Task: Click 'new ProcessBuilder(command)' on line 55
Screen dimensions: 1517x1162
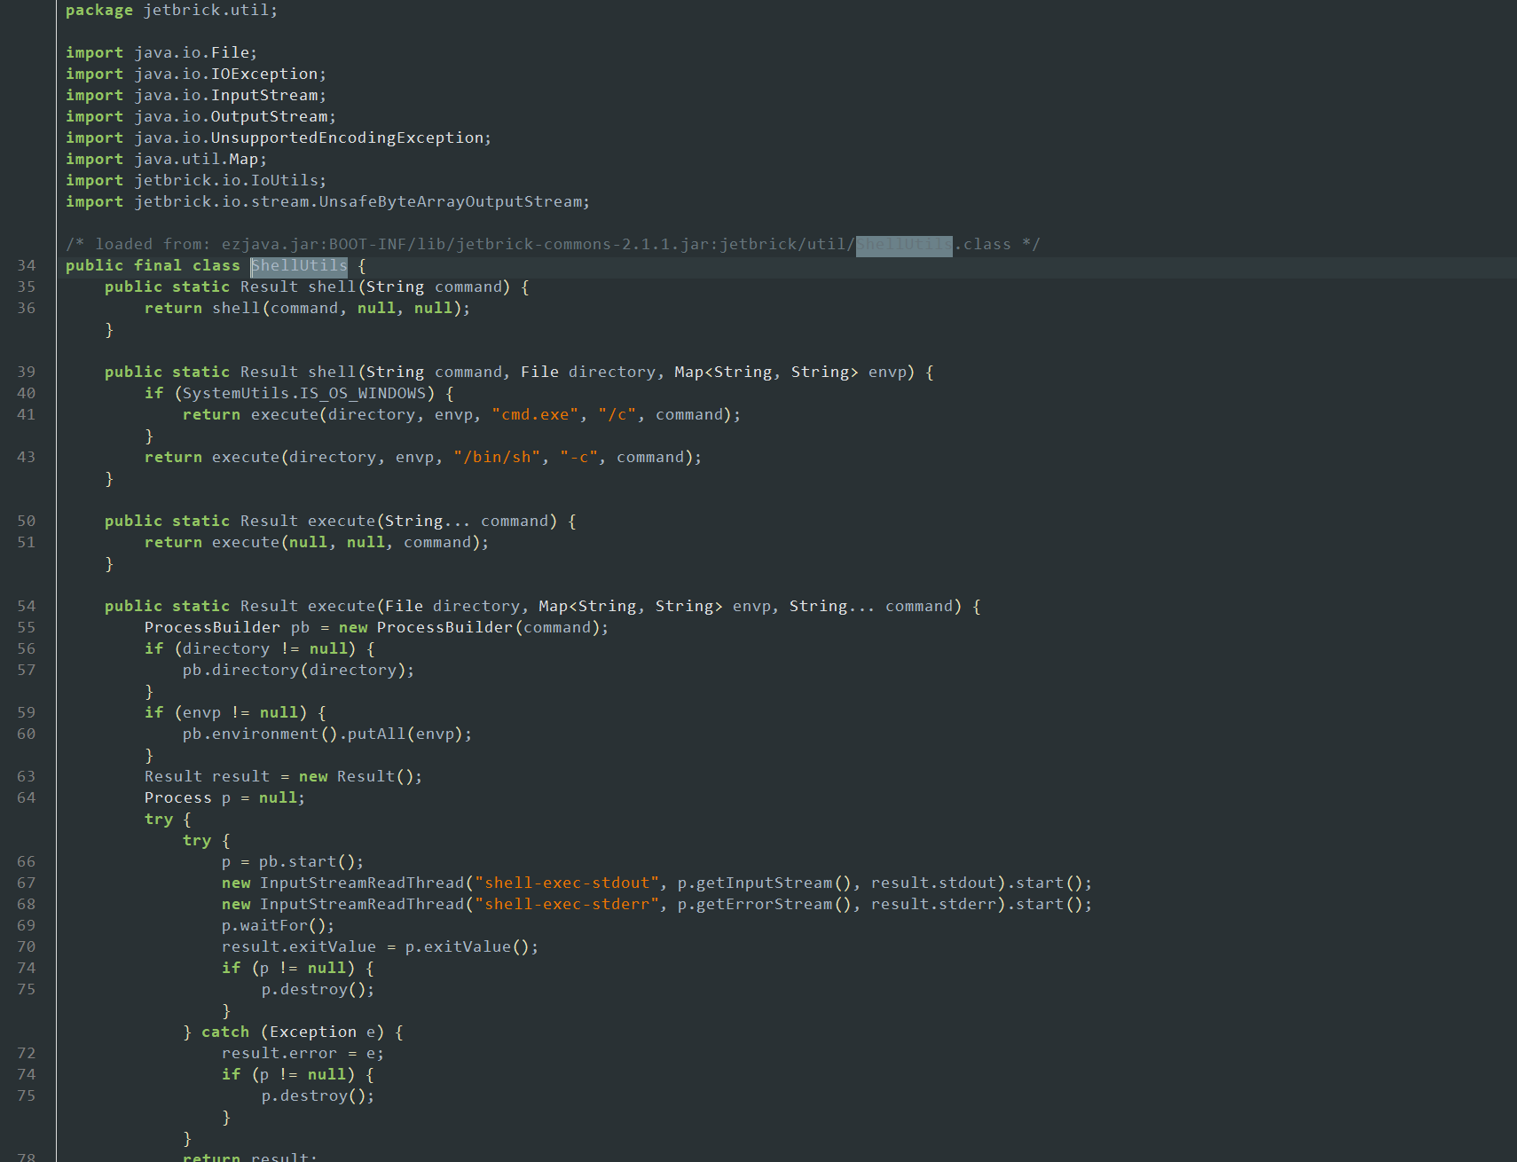Action: [470, 627]
